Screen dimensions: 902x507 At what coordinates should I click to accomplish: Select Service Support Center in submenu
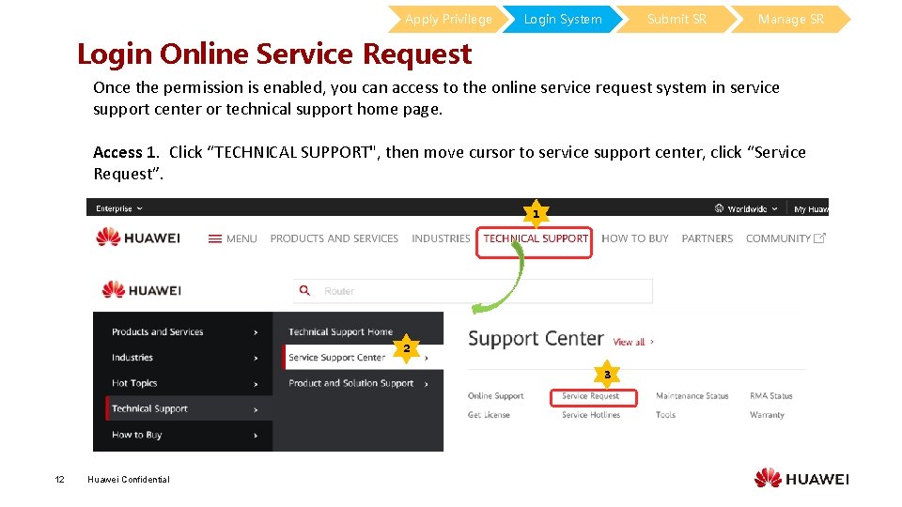tap(336, 358)
